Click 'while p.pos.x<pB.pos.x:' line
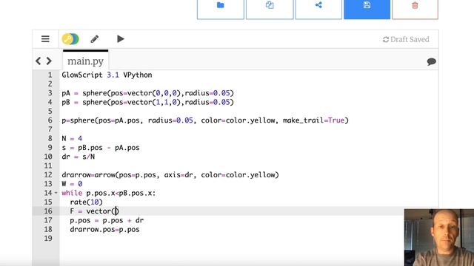 pyautogui.click(x=109, y=193)
